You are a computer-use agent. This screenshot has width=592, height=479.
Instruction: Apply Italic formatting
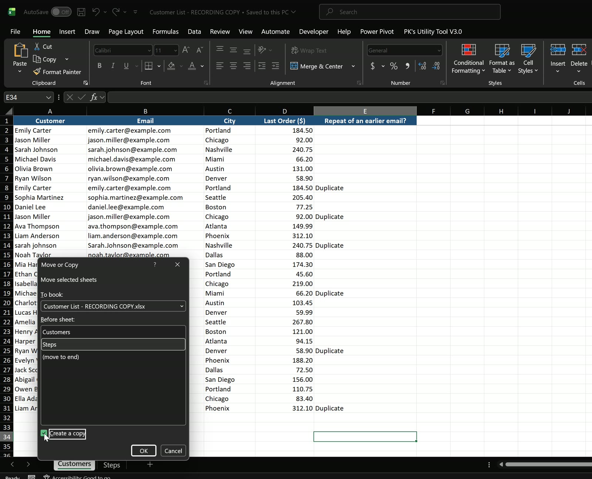113,66
